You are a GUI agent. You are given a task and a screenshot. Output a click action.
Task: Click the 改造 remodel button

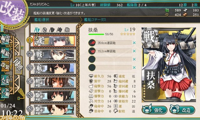[x=182, y=110]
